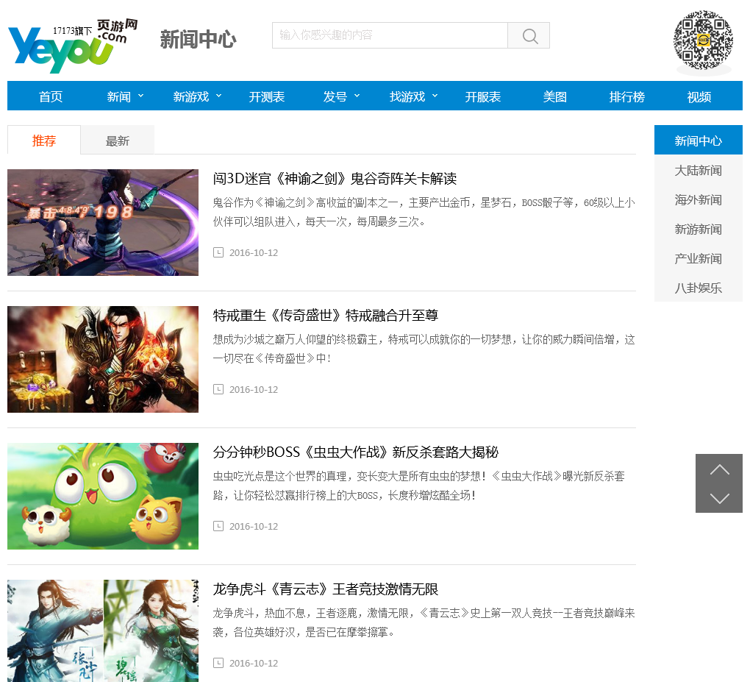Click the search magnifier button
Viewport: 750px width, 682px height.
pyautogui.click(x=529, y=35)
